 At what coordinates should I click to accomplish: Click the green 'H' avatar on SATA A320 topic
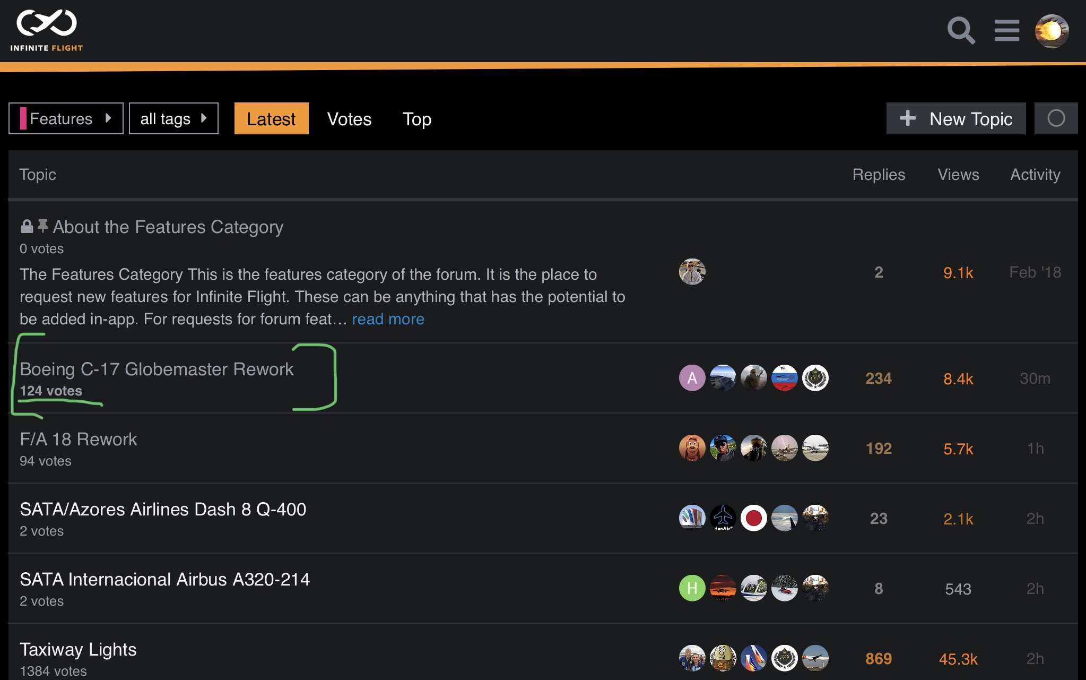pyautogui.click(x=692, y=588)
